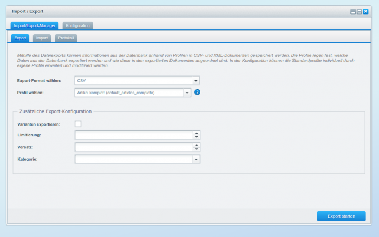Image resolution: width=379 pixels, height=237 pixels.
Task: Decrease Limitierung with the down arrow
Action: click(x=197, y=137)
